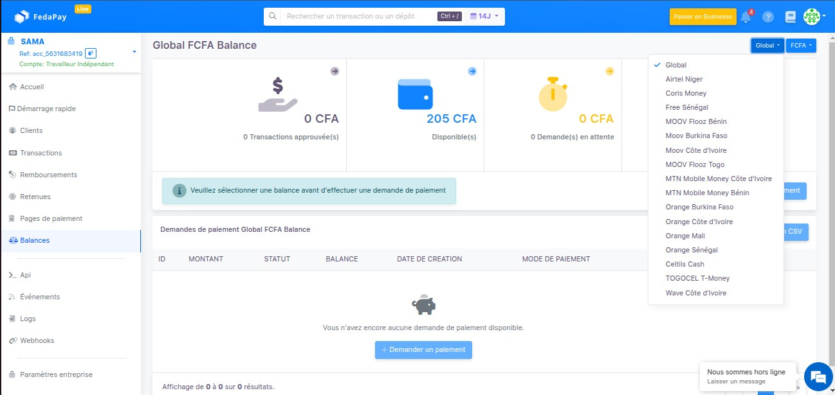The height and width of the screenshot is (395, 835).
Task: Open the FCFA currency dropdown
Action: (x=800, y=45)
